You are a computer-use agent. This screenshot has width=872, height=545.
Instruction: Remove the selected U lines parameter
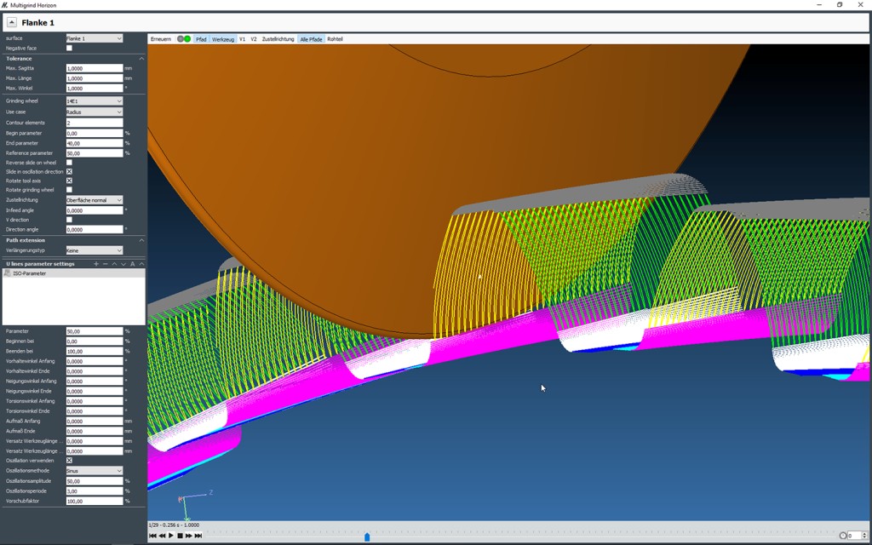pos(106,264)
